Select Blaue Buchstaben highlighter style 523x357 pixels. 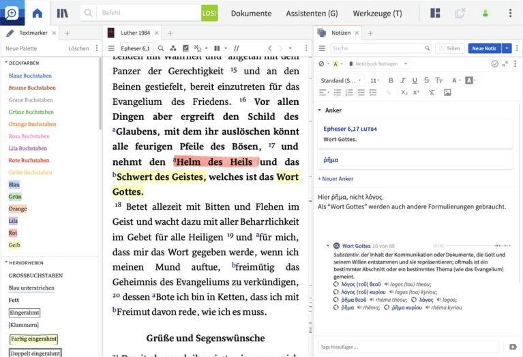coord(30,76)
